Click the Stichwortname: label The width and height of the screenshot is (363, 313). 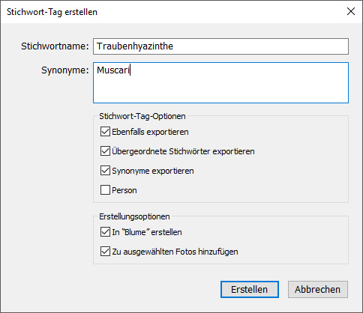click(x=55, y=46)
